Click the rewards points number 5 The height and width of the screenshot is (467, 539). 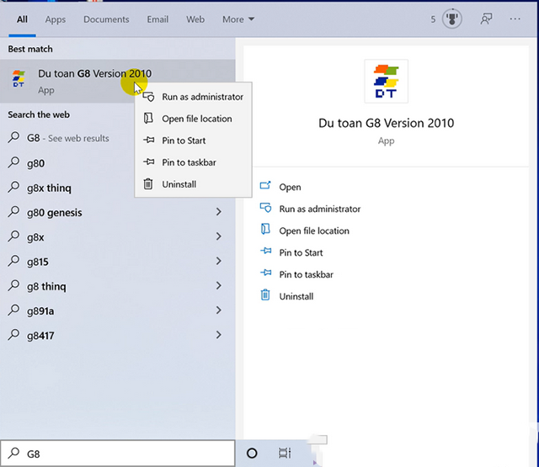click(x=433, y=19)
